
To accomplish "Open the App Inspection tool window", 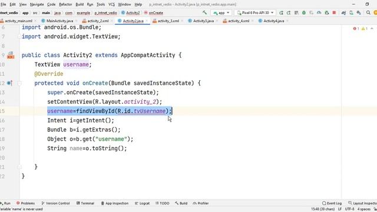I will (x=114, y=203).
